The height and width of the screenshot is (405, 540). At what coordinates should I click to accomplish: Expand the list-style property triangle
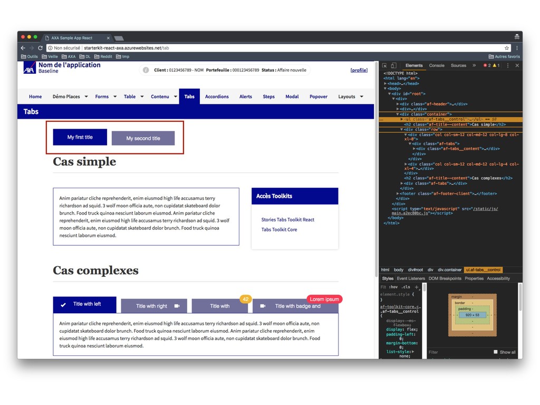tap(413, 352)
